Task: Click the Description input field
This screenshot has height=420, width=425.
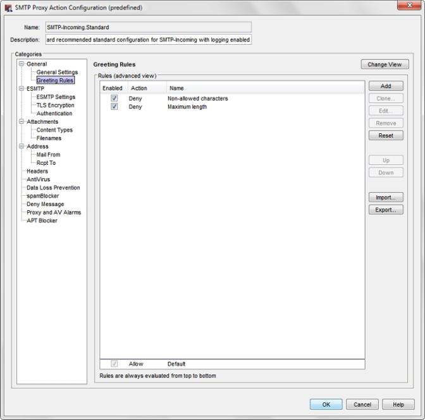Action: [x=149, y=40]
